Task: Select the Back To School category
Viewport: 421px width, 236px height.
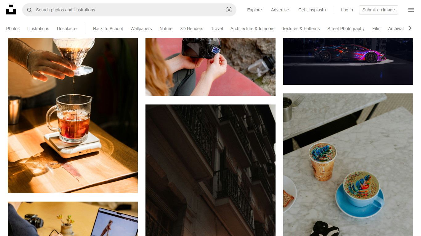Action: point(108,29)
